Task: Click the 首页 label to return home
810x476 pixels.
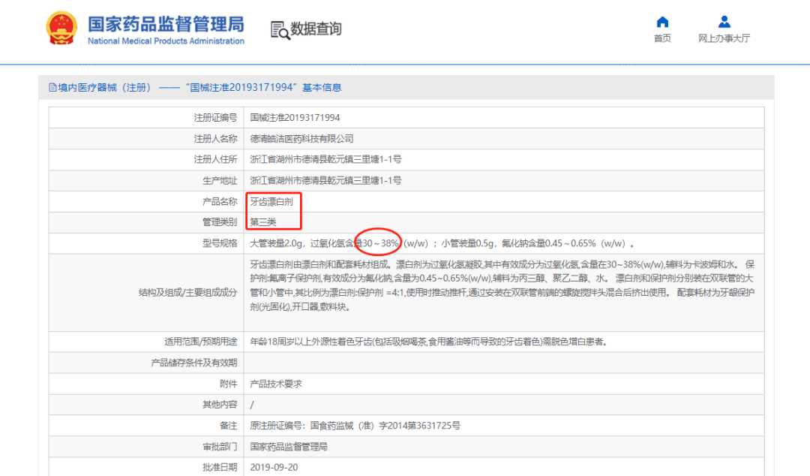Action: coord(661,38)
